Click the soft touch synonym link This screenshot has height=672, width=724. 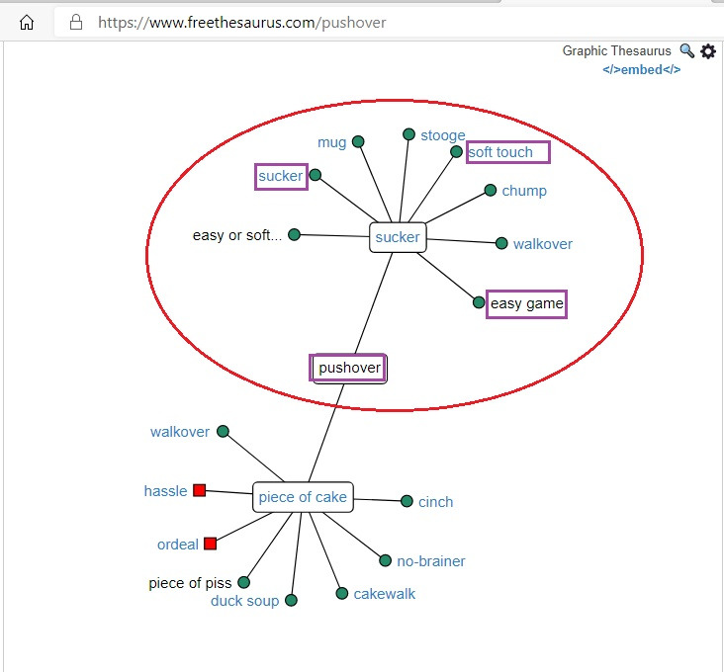click(x=500, y=152)
